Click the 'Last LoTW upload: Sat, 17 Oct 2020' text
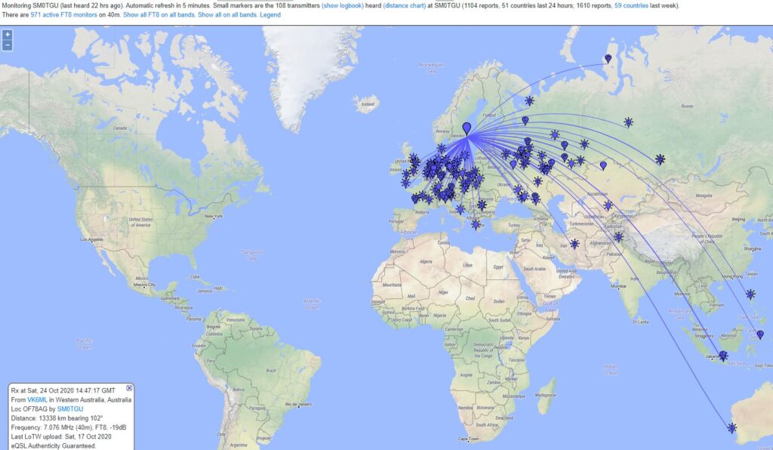This screenshot has height=450, width=773. [61, 436]
